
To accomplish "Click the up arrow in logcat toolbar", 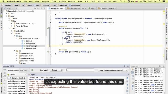I will (x=127, y=85).
